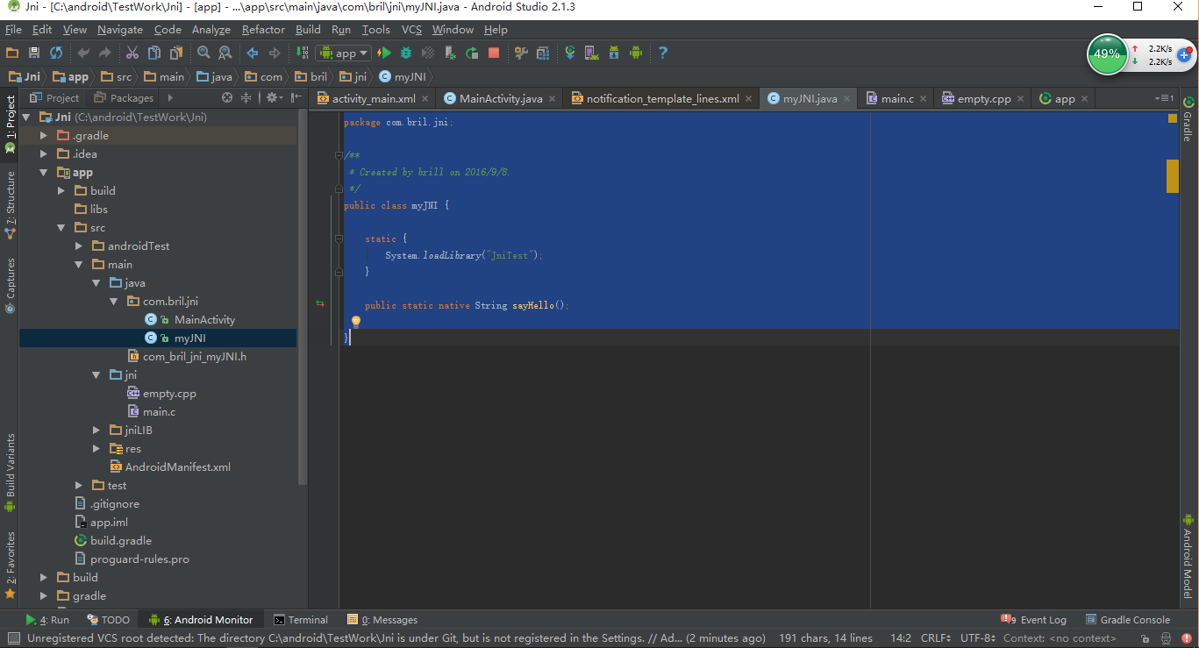Open the UTF-8 encoding dropdown
Image resolution: width=1199 pixels, height=648 pixels.
coord(977,638)
